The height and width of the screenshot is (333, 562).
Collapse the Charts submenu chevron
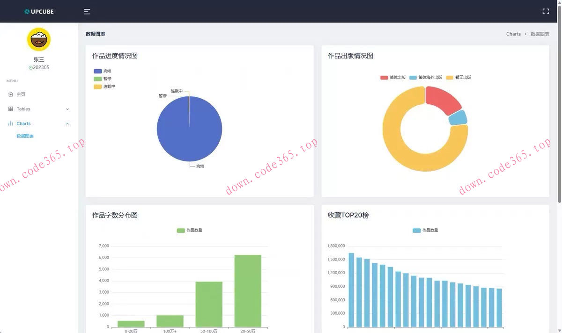pyautogui.click(x=67, y=123)
